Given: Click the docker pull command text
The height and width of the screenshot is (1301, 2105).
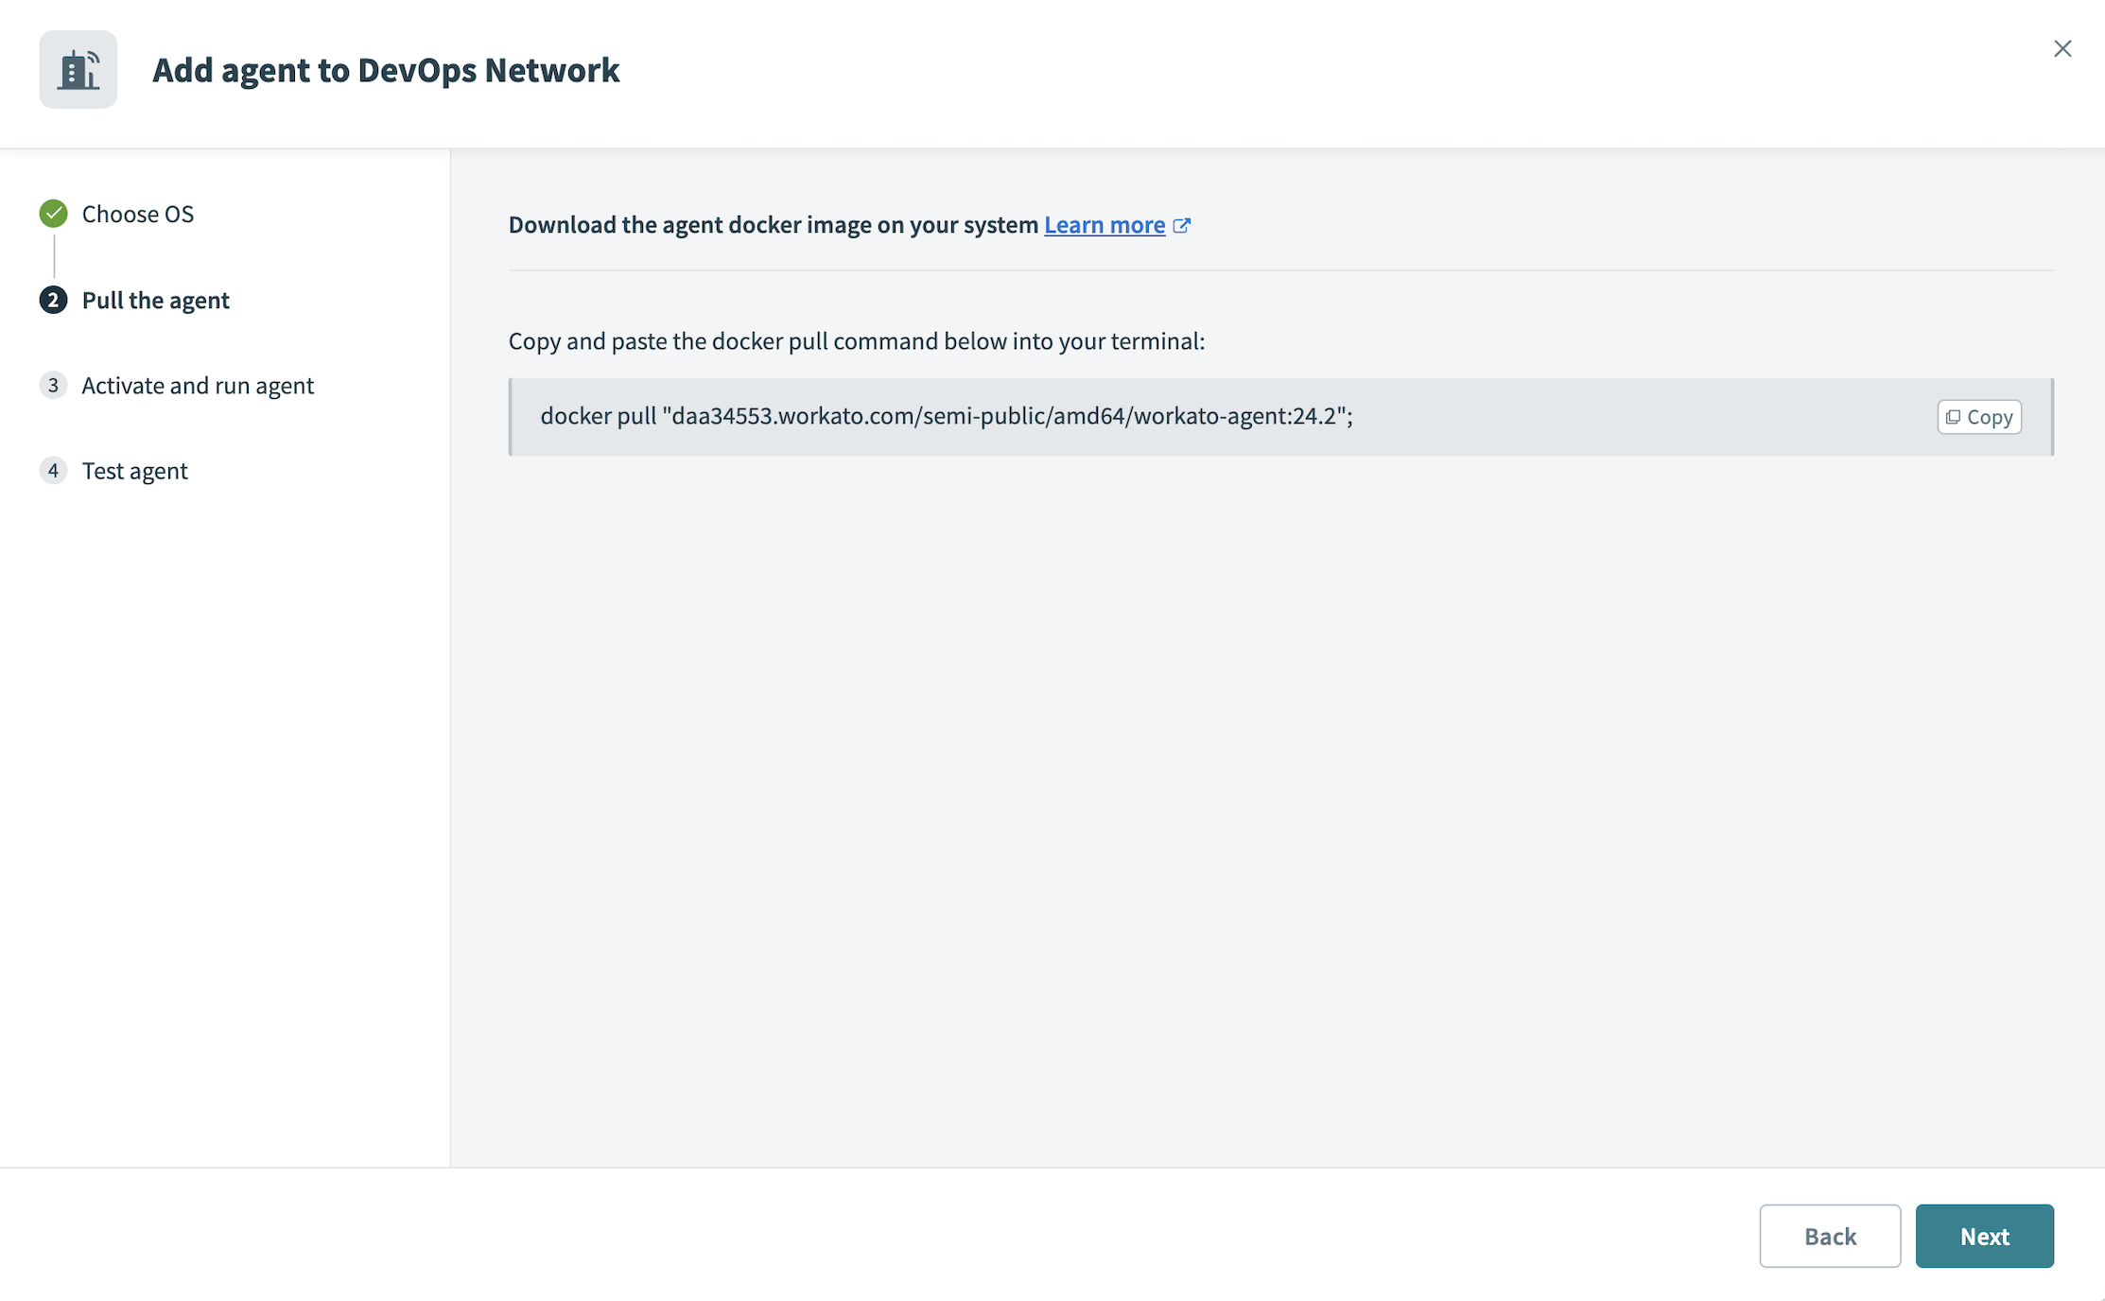Looking at the screenshot, I should click(946, 416).
